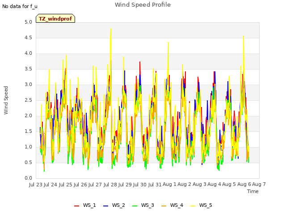286x214 pixels.
Task: Click the Wind Speed y-axis label
Action: 6,100
